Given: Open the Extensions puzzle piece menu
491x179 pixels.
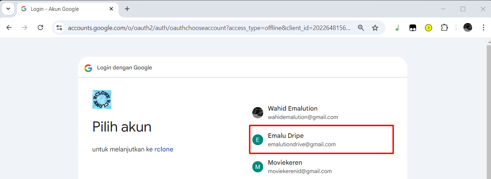Looking at the screenshot, I should click(444, 28).
